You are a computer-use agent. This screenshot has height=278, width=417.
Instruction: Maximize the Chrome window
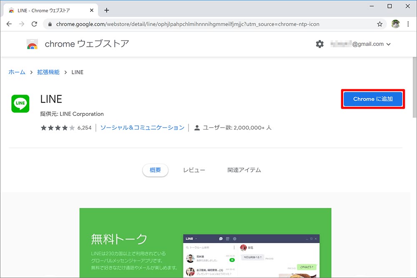(x=389, y=6)
